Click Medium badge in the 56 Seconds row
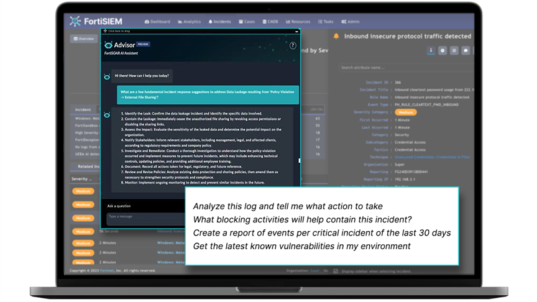 [83, 232]
